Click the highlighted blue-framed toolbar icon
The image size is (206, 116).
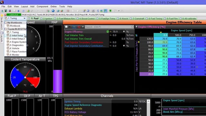pyautogui.click(x=106, y=11)
